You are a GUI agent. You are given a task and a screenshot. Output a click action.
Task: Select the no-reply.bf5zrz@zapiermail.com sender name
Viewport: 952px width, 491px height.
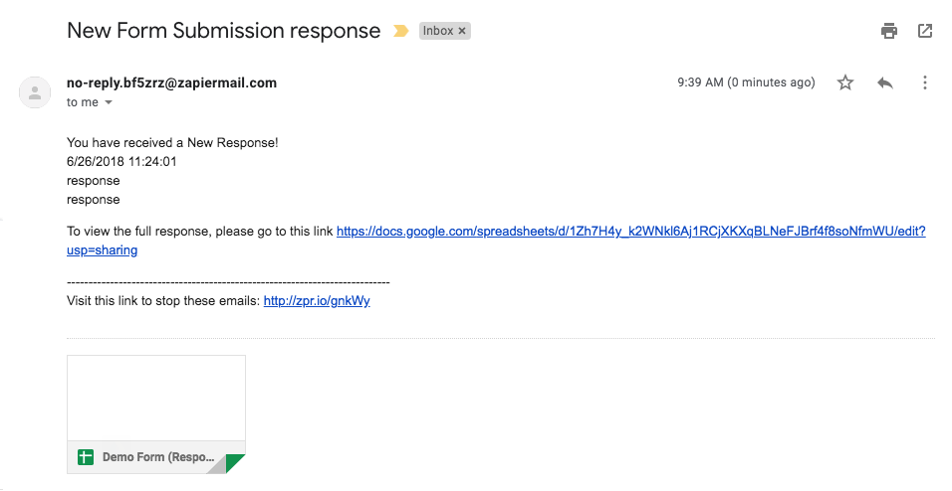pos(172,83)
